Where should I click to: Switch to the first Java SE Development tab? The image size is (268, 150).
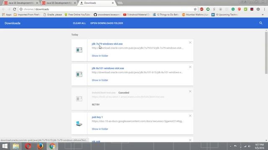pos(21,3)
